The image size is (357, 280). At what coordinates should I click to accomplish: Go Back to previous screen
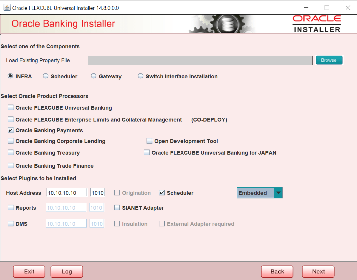point(277,272)
